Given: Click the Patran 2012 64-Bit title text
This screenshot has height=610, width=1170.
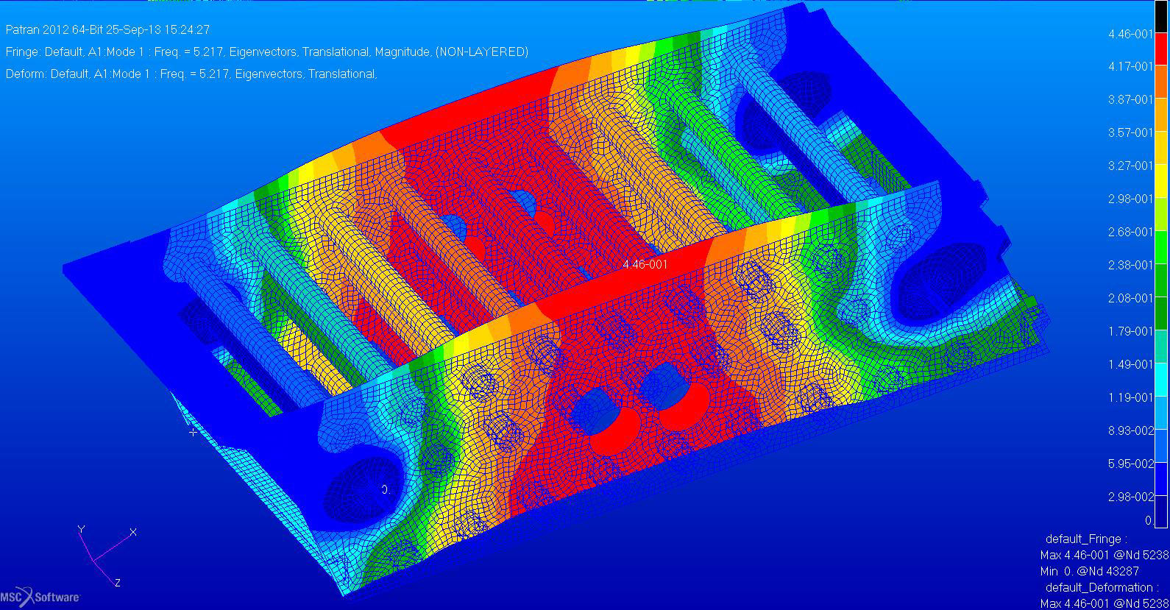Looking at the screenshot, I should click(x=107, y=30).
